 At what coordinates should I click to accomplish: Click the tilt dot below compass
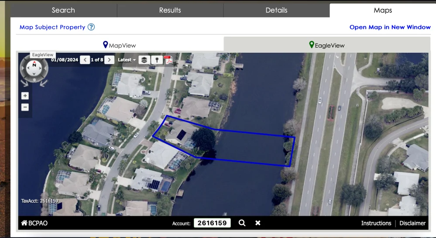coord(34,80)
